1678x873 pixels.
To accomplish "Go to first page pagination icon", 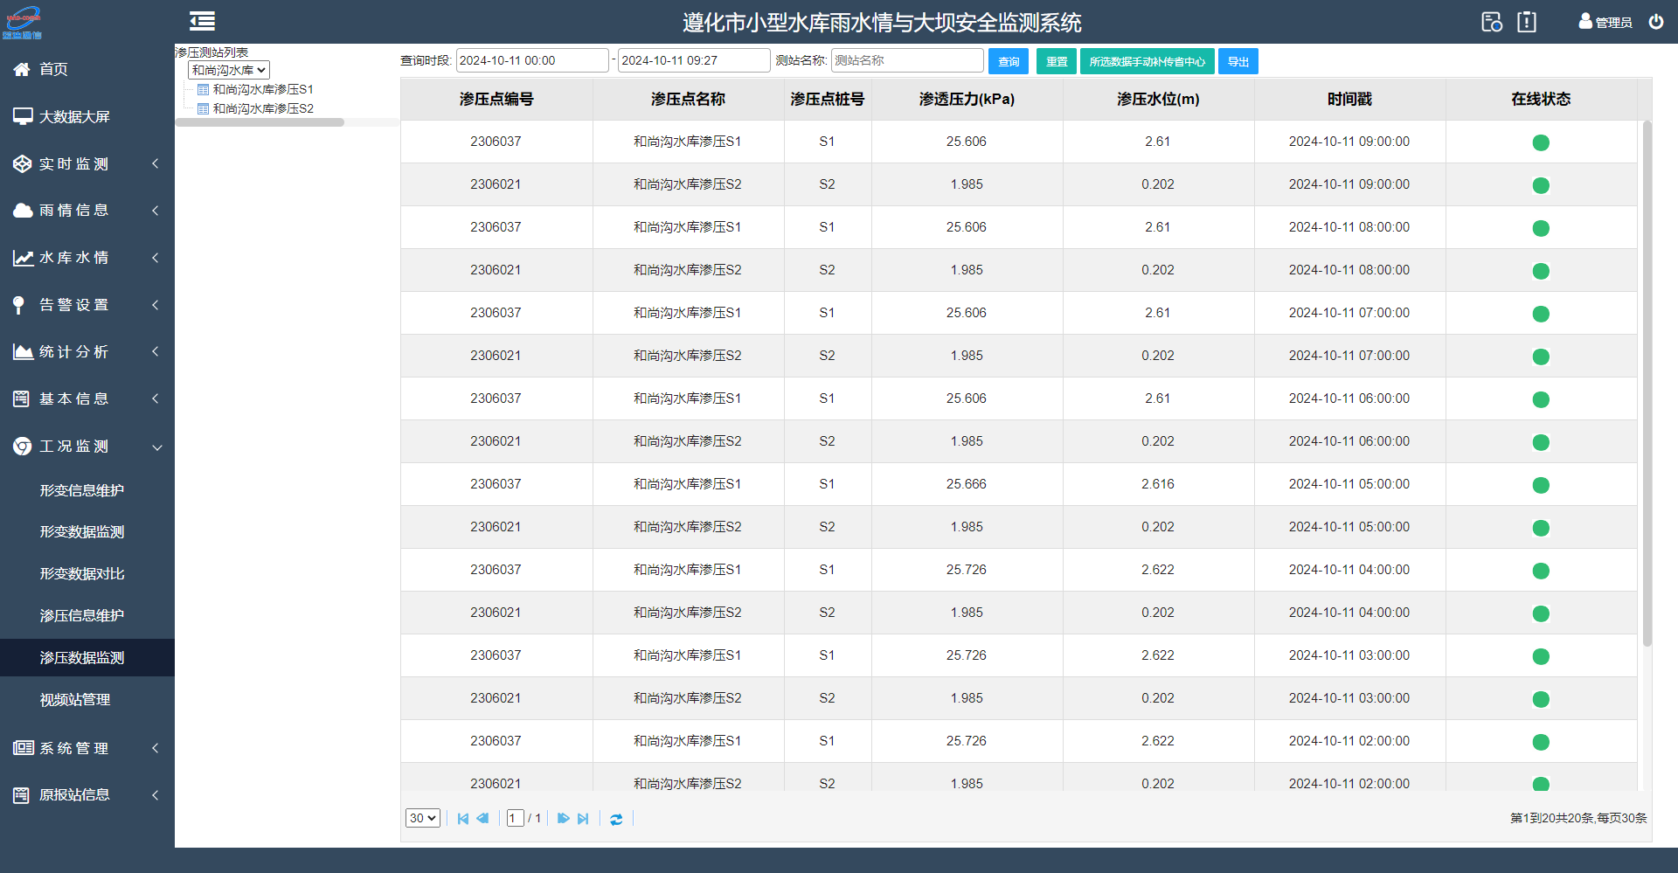I will (x=463, y=819).
